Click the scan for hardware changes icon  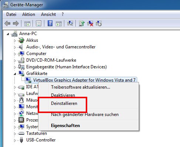click(x=70, y=23)
